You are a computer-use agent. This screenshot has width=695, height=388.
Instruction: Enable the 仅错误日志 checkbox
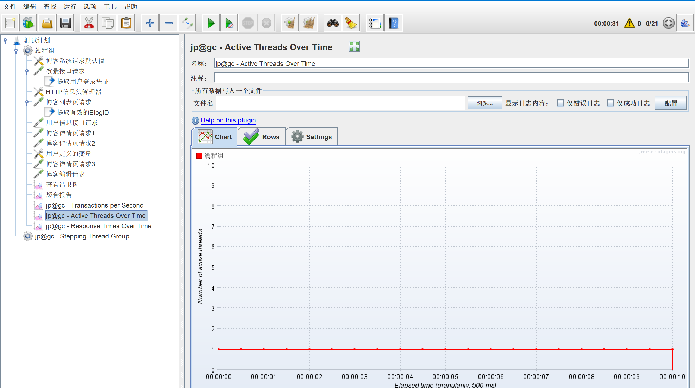[x=560, y=103]
